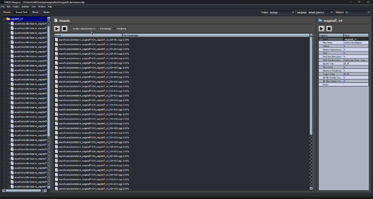Click the Play Percentage column header
Viewport: 373px width, 199px height.
(x=215, y=35)
